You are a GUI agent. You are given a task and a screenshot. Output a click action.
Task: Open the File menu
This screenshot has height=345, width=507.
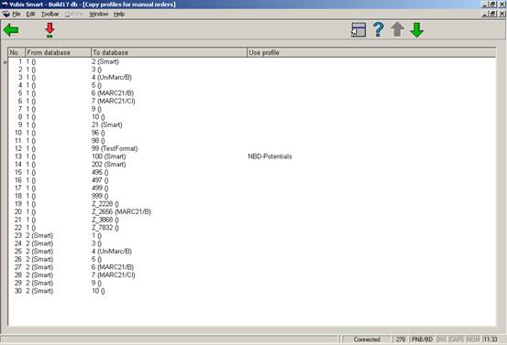(17, 15)
